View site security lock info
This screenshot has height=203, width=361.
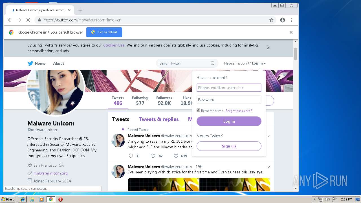coord(39,20)
